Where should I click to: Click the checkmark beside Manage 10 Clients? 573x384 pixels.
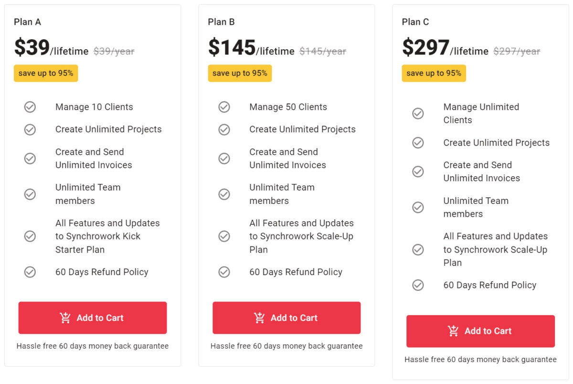point(30,107)
